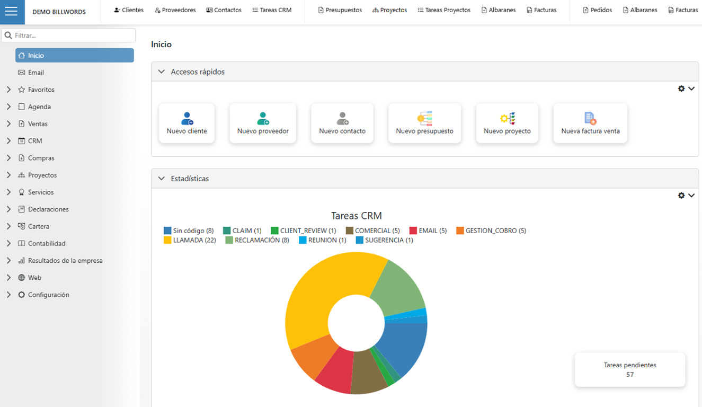
Task: Collapse the Estadísticas section
Action: tap(162, 179)
